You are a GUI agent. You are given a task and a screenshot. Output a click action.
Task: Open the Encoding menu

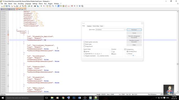21,4
